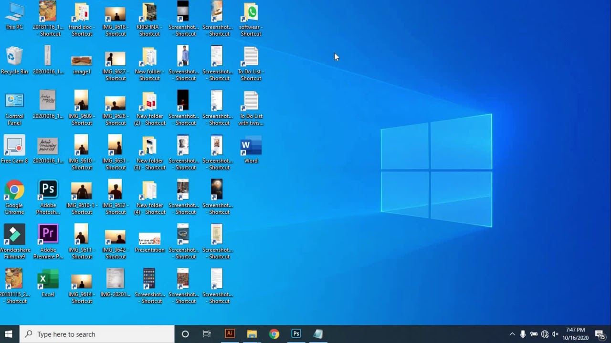Select Adobe Photoshop desktop shortcut
This screenshot has width=611, height=343.
click(48, 198)
